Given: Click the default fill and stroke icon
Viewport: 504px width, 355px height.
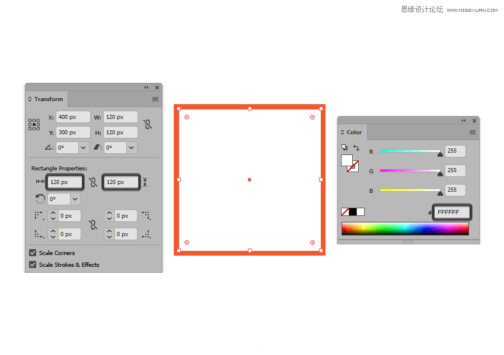Looking at the screenshot, I should point(344,148).
